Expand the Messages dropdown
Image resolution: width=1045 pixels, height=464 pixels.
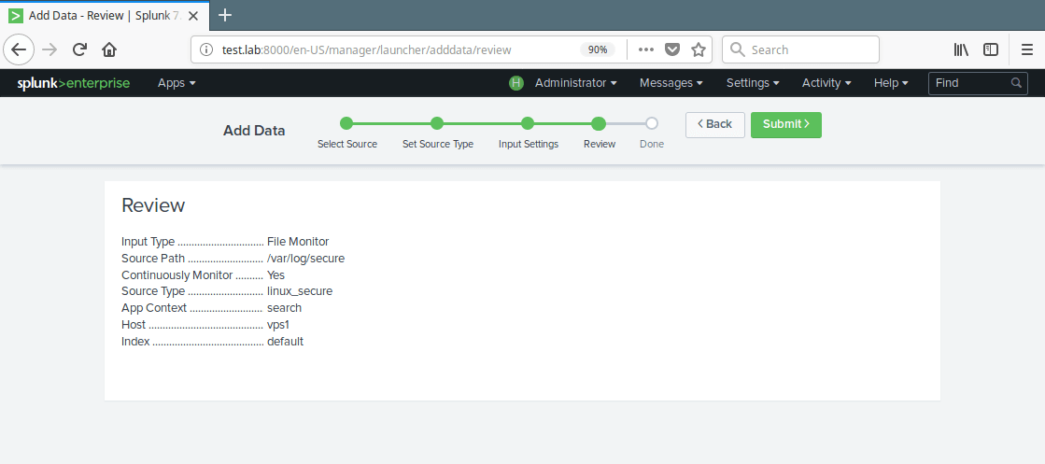[x=671, y=83]
